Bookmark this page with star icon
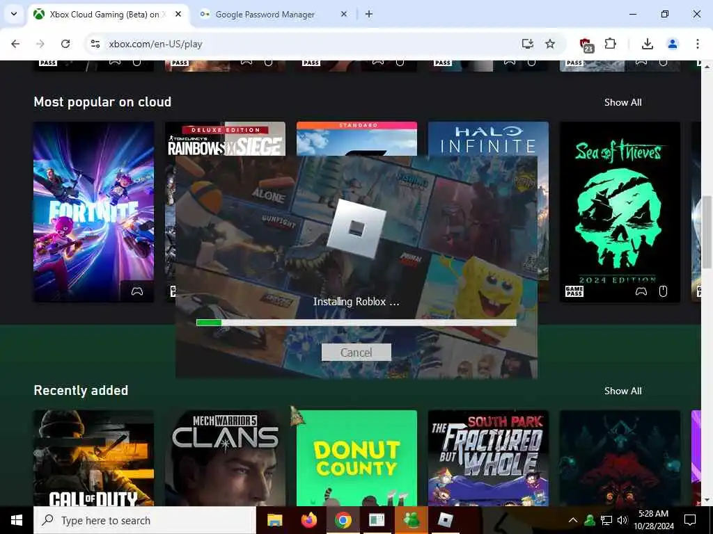Viewport: 713px width, 534px height. (550, 44)
